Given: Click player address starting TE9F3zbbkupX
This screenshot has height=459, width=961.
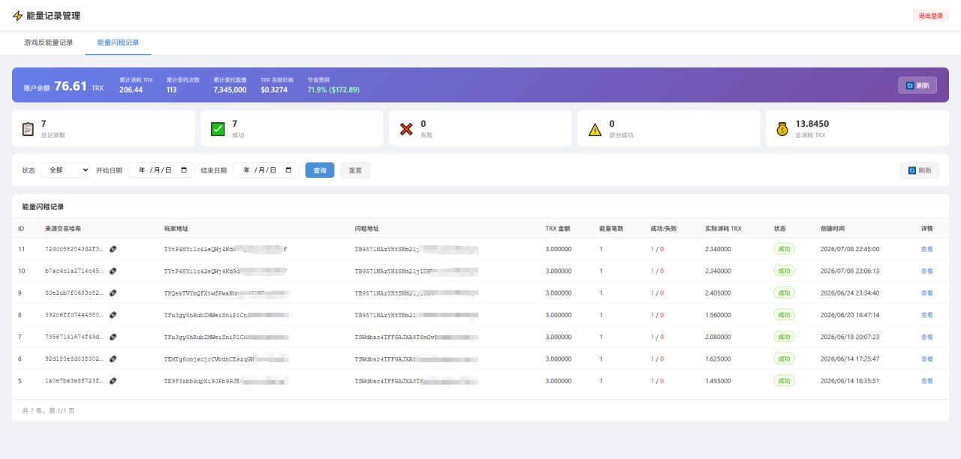Looking at the screenshot, I should [x=225, y=381].
